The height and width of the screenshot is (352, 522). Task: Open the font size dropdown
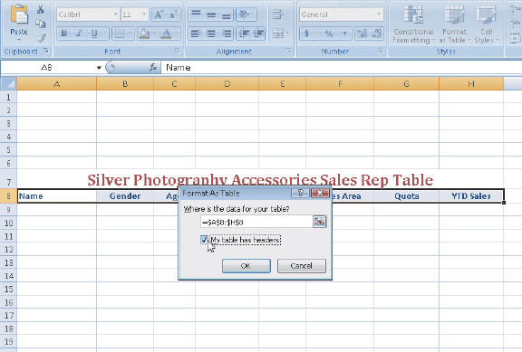coord(144,14)
